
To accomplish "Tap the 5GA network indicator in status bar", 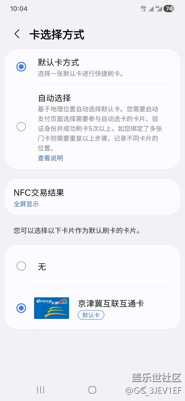I will pos(143,9).
